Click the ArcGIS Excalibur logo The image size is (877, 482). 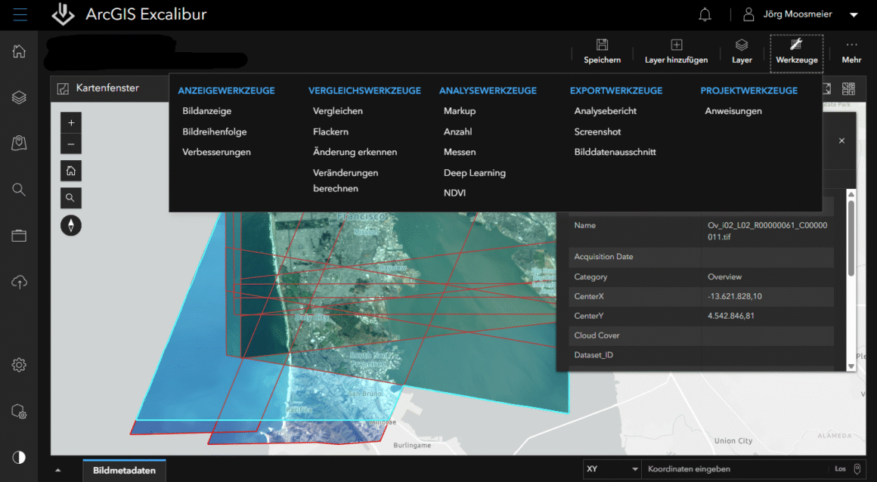[x=64, y=14]
